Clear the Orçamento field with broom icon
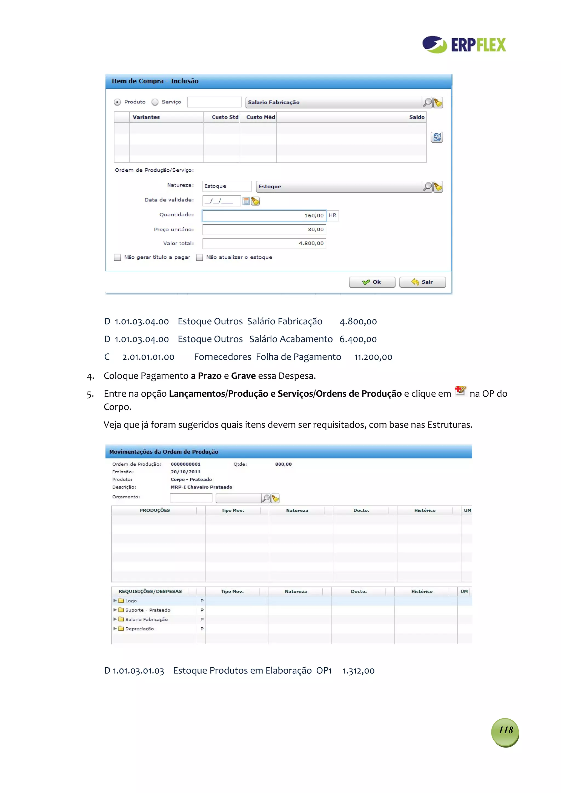 275,498
